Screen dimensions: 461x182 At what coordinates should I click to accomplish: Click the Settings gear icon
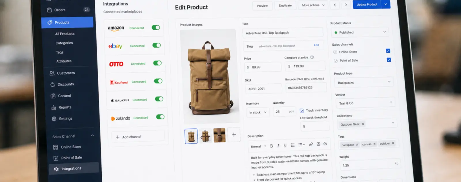pos(54,119)
